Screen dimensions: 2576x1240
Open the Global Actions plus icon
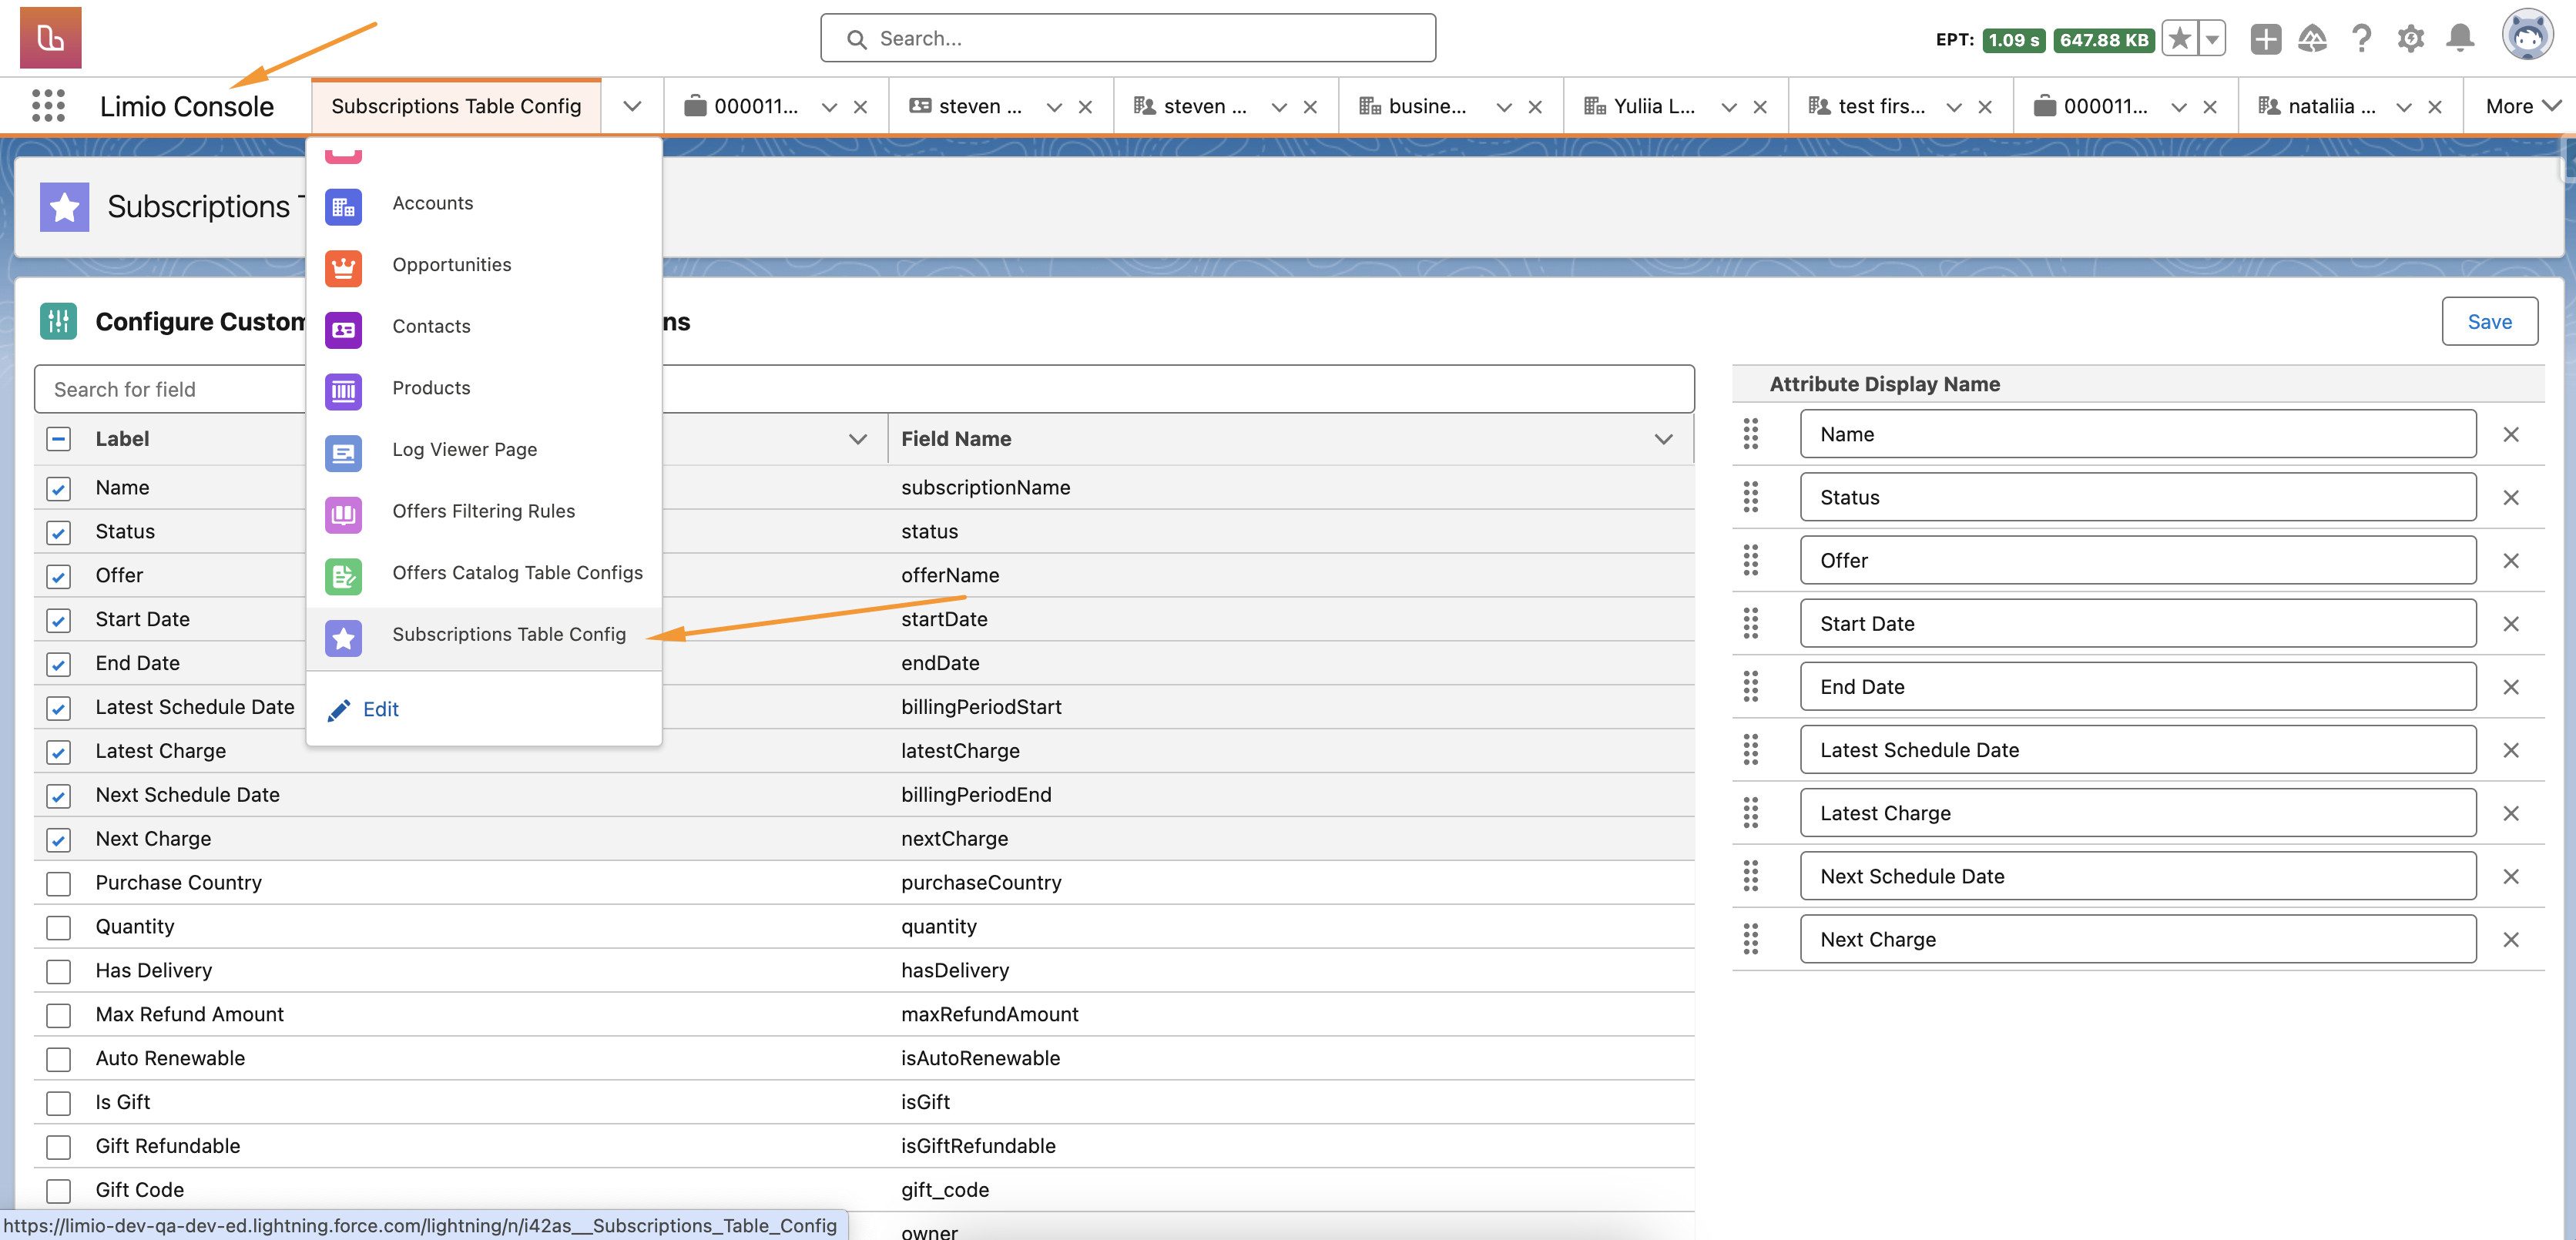(2265, 39)
